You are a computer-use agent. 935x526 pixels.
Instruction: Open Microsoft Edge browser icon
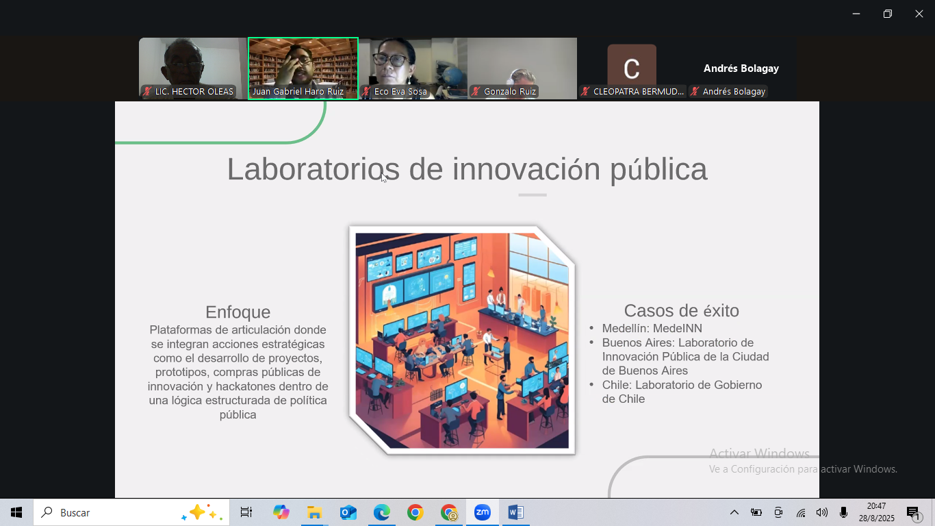pos(381,512)
